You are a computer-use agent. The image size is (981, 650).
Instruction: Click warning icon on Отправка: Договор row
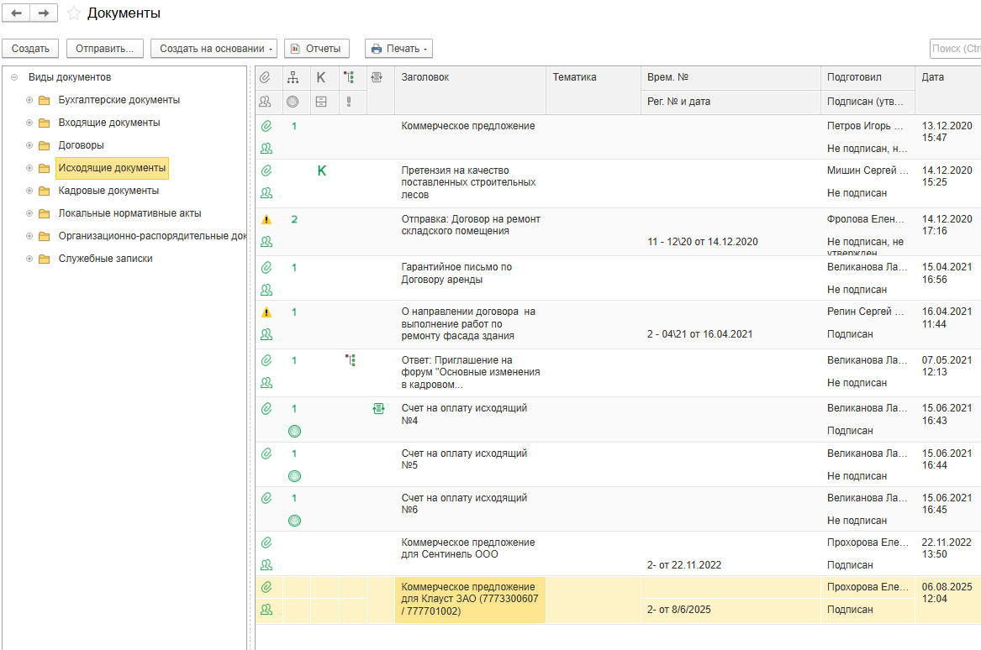pyautogui.click(x=266, y=219)
